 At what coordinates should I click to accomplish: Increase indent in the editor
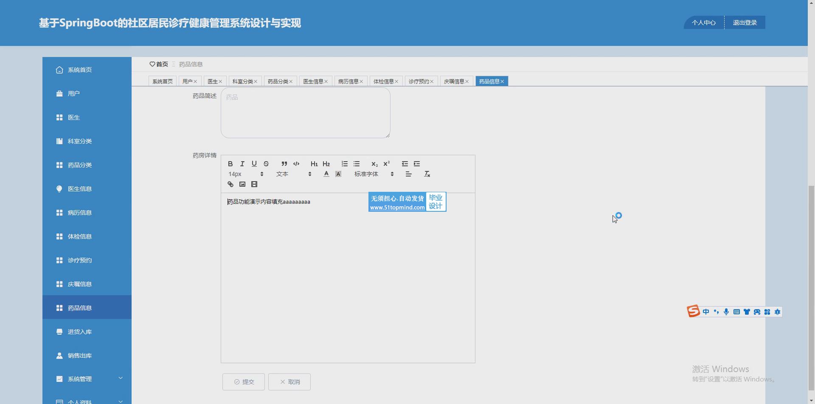(417, 164)
